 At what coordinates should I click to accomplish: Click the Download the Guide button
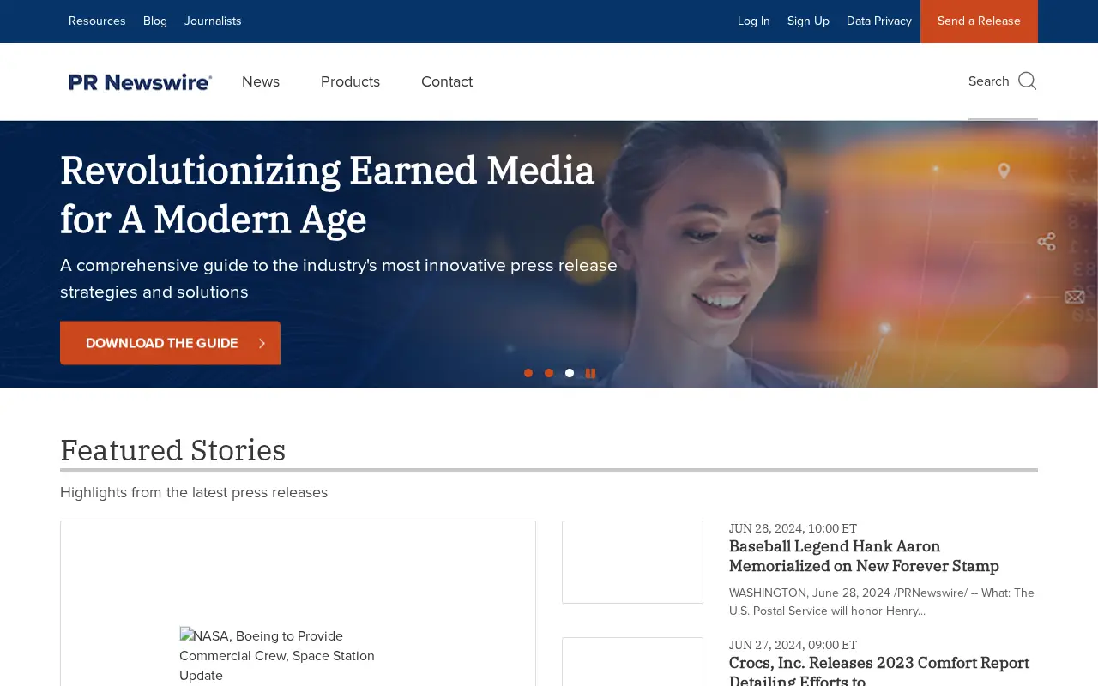click(x=170, y=343)
